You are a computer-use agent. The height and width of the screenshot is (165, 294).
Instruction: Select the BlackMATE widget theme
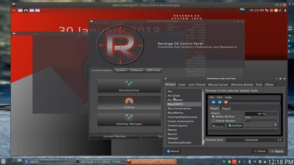pyautogui.click(x=184, y=104)
